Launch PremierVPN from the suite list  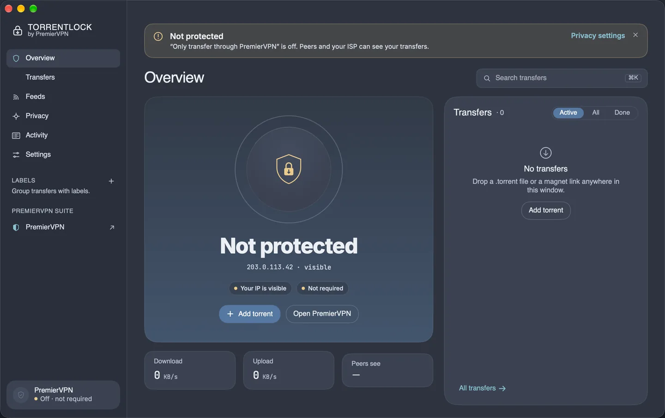[x=63, y=227]
